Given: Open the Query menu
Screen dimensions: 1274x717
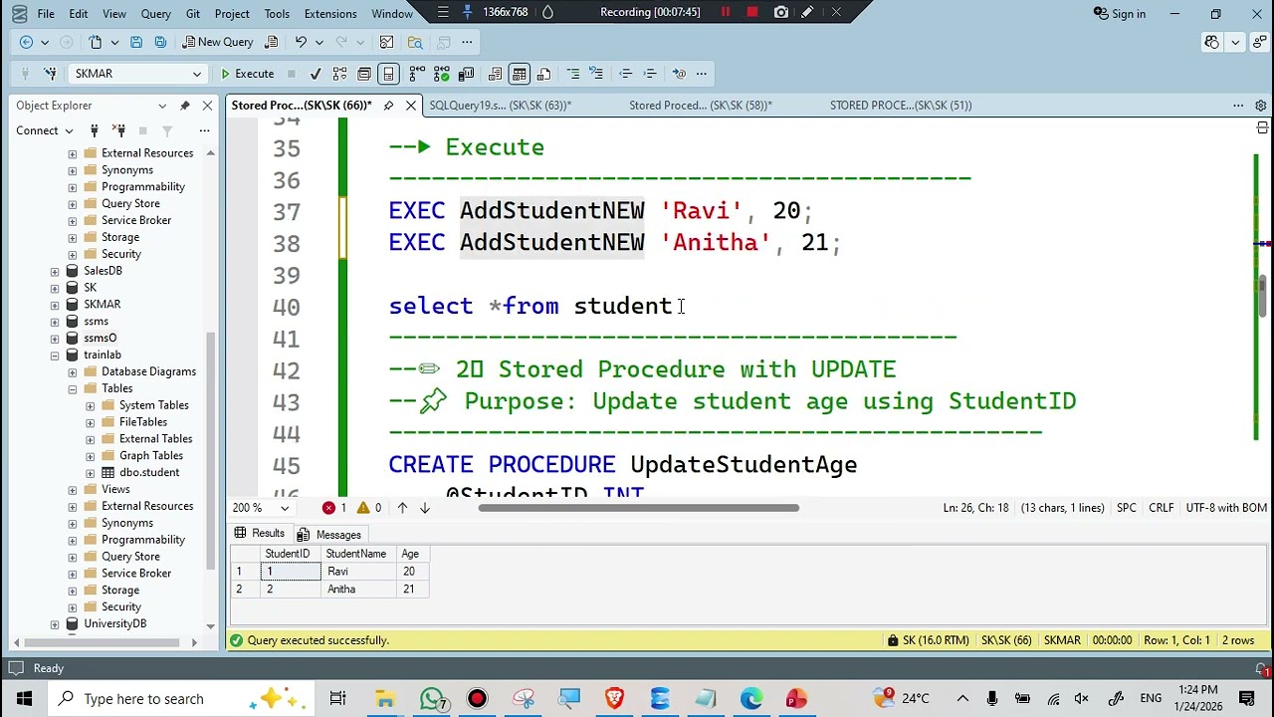Looking at the screenshot, I should click(155, 14).
